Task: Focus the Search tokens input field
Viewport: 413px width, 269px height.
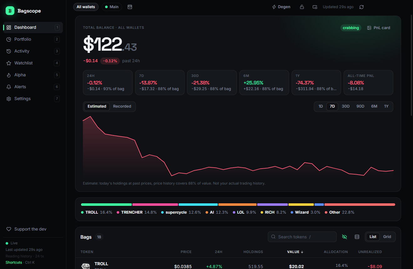Action: [x=302, y=237]
